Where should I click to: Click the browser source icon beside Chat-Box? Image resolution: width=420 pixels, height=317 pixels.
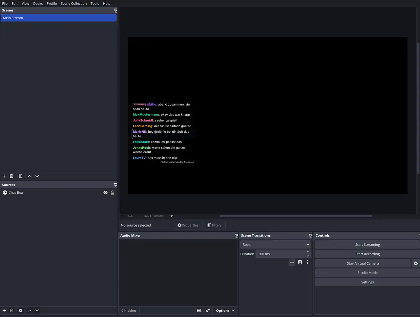coord(5,193)
